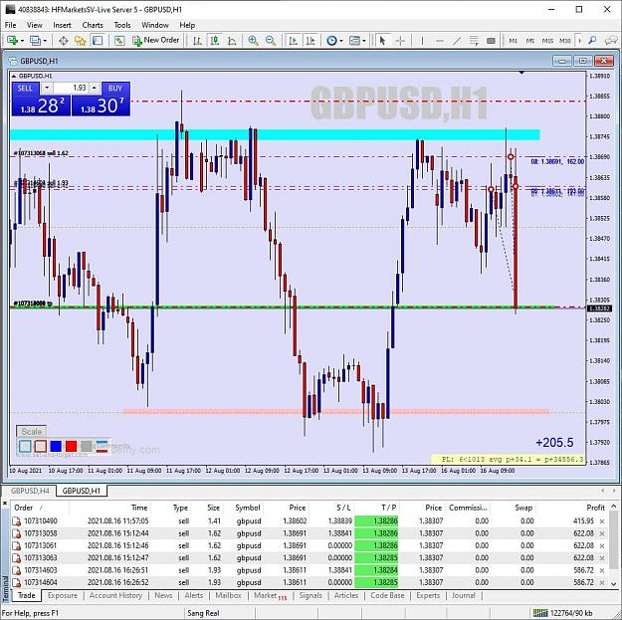Toggle Chart Shift icon
Image resolution: width=622 pixels, height=620 pixels.
[311, 41]
